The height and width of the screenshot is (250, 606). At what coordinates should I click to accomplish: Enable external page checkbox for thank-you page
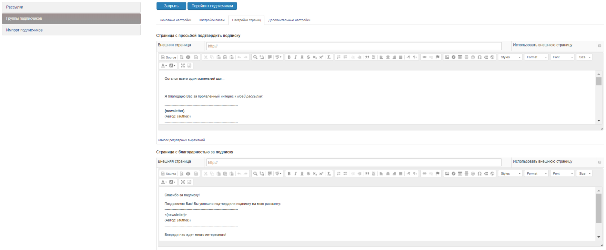(x=600, y=162)
